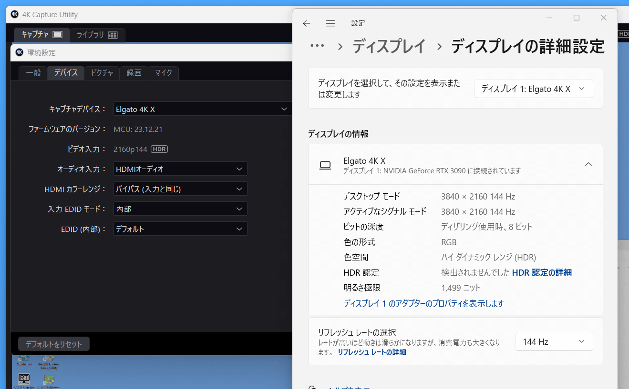This screenshot has height=389, width=629.
Task: Open the キャプチャデバイス dropdown showing Elgato 4K X
Action: [x=202, y=109]
